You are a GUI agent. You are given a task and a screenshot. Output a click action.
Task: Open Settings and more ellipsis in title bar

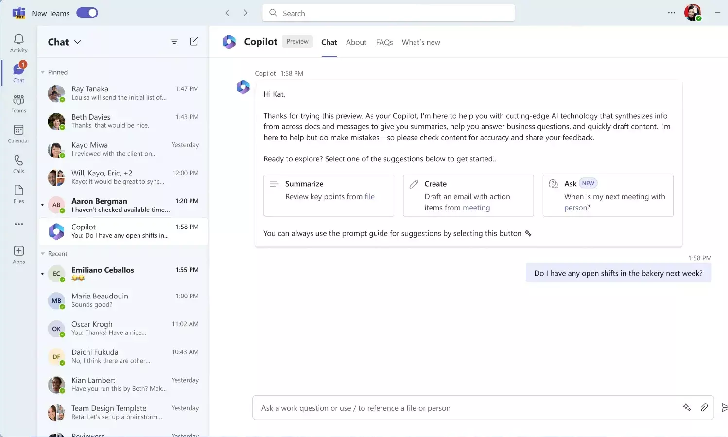click(672, 13)
